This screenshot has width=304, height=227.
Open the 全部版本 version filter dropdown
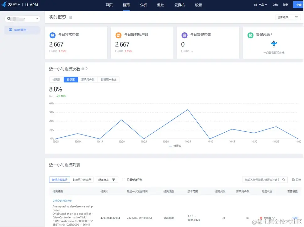click(x=288, y=17)
